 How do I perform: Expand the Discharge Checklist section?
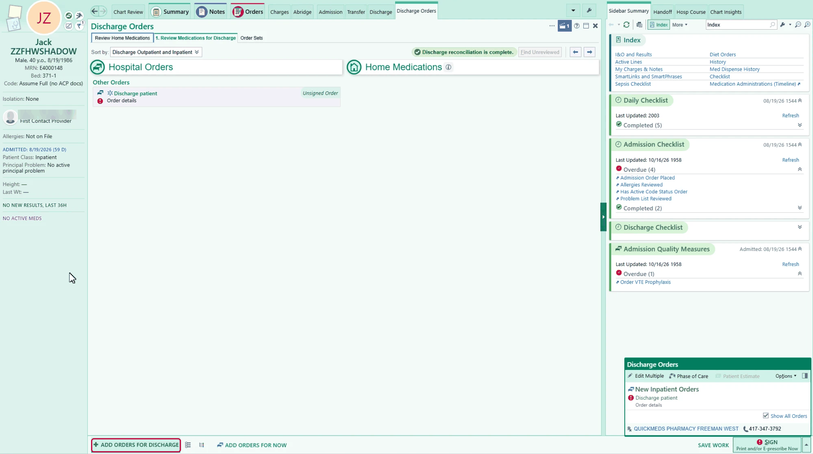[800, 227]
